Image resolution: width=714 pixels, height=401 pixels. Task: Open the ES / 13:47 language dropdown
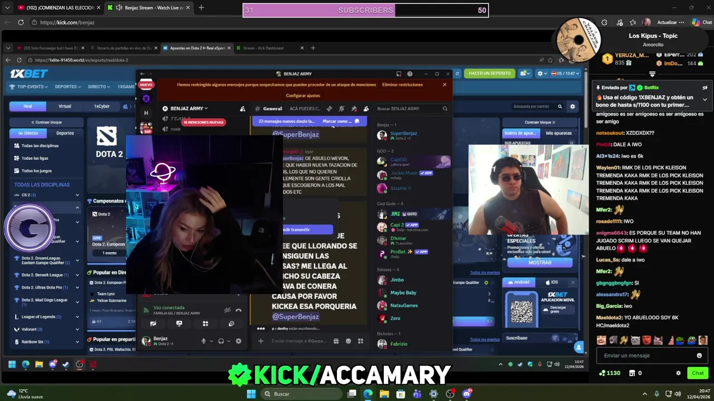565,74
